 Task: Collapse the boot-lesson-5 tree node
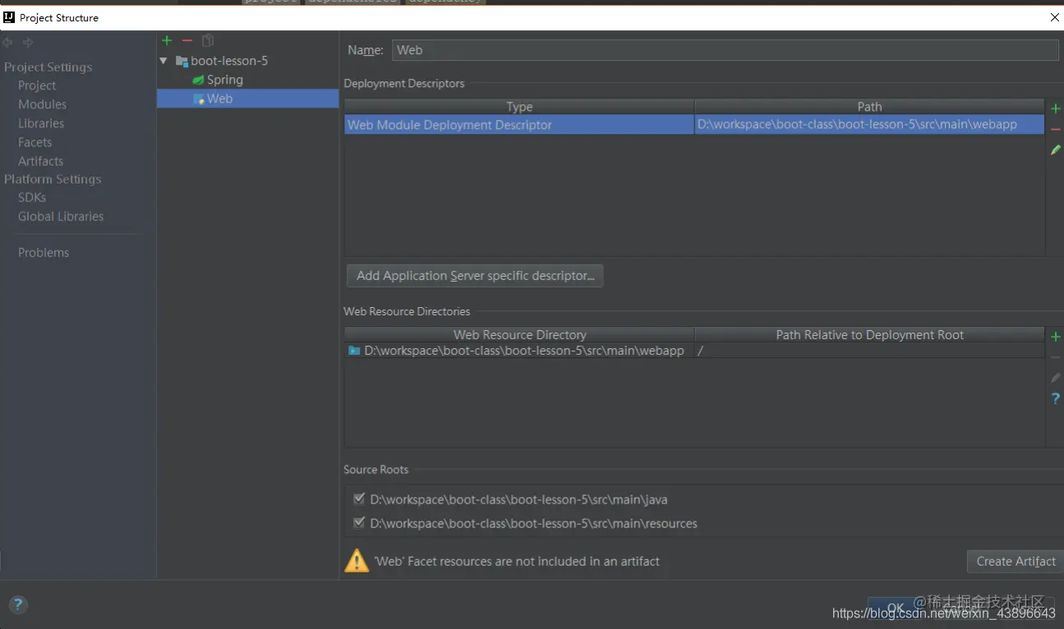(x=164, y=62)
